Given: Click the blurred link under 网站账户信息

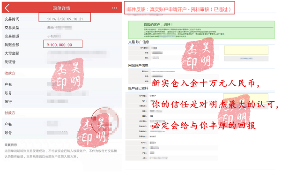Looking at the screenshot, I should click(163, 71).
